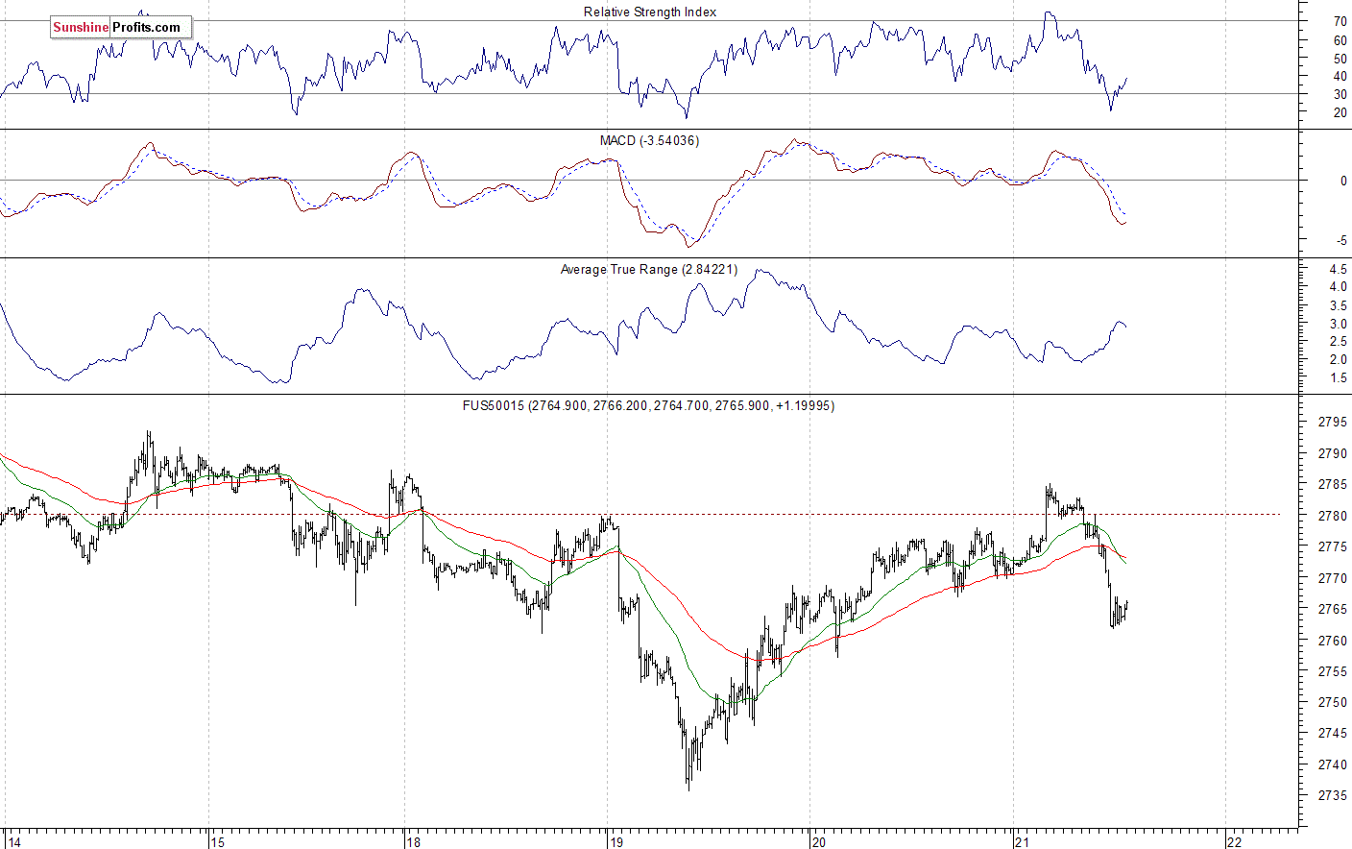Screen dimensions: 1352x849
Task: Click date label 21 on time axis
Action: 1023,842
